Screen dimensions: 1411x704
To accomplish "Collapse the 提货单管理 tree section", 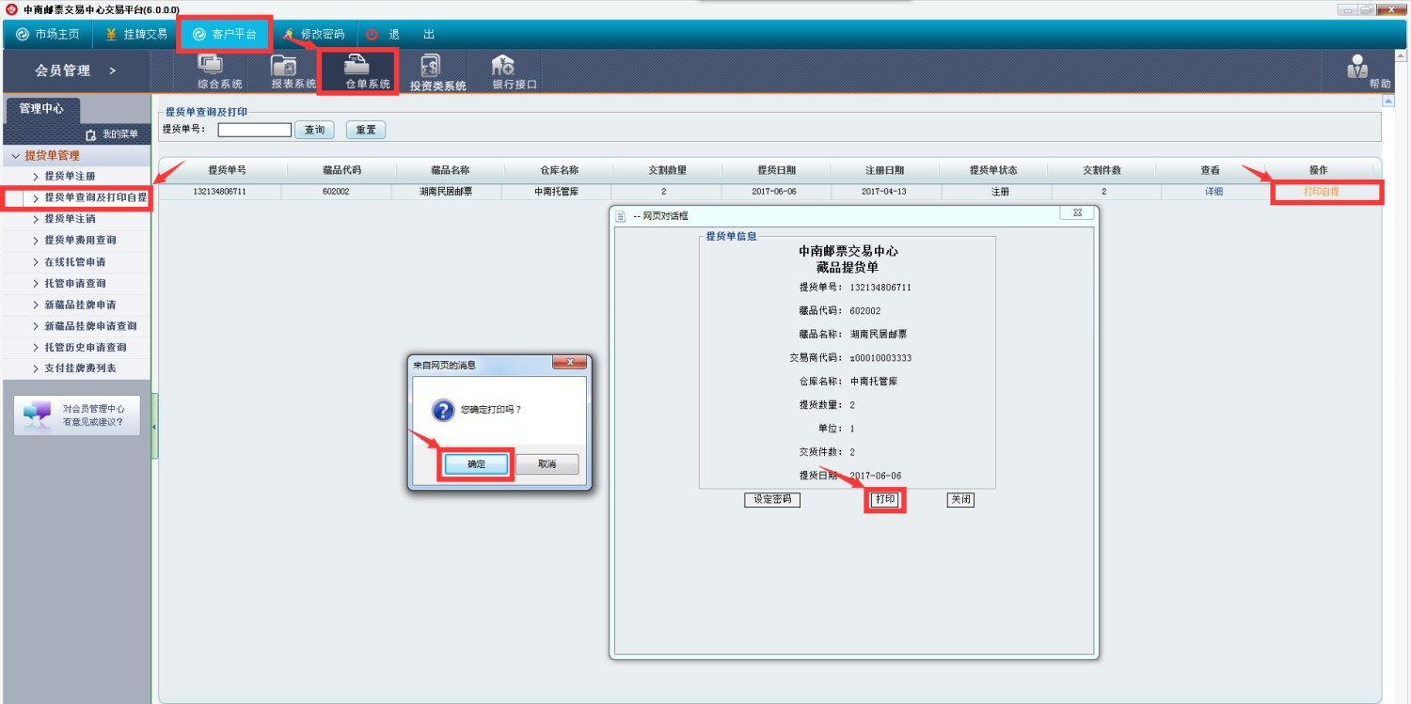I will [16, 156].
